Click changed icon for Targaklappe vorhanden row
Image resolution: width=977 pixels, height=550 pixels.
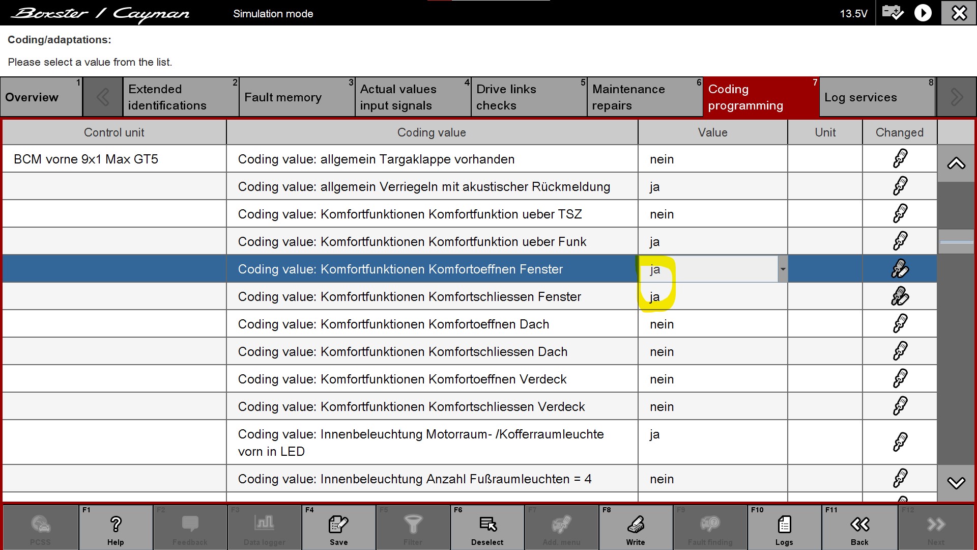click(x=900, y=159)
